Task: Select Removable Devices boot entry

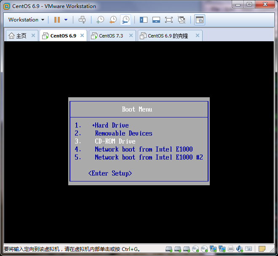Action: tap(123, 133)
